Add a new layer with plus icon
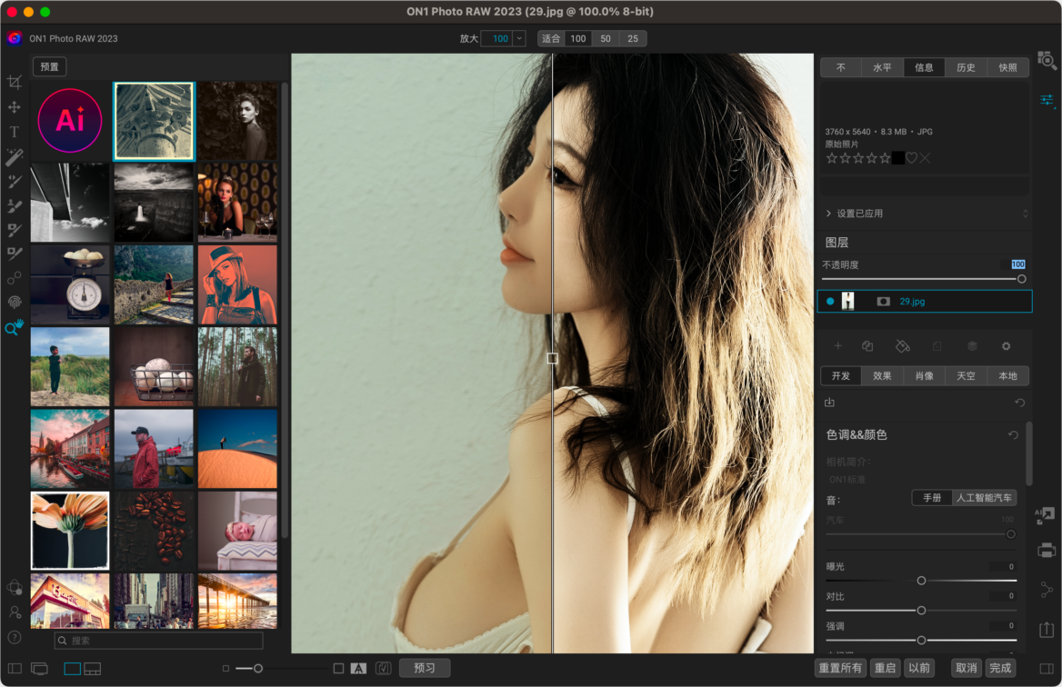Image resolution: width=1062 pixels, height=687 pixels. (837, 346)
